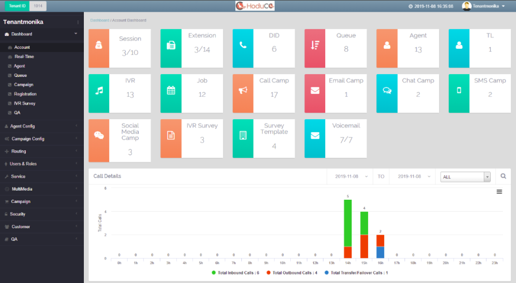Click the Dashboard breadcrumb link
516x283 pixels.
point(99,20)
